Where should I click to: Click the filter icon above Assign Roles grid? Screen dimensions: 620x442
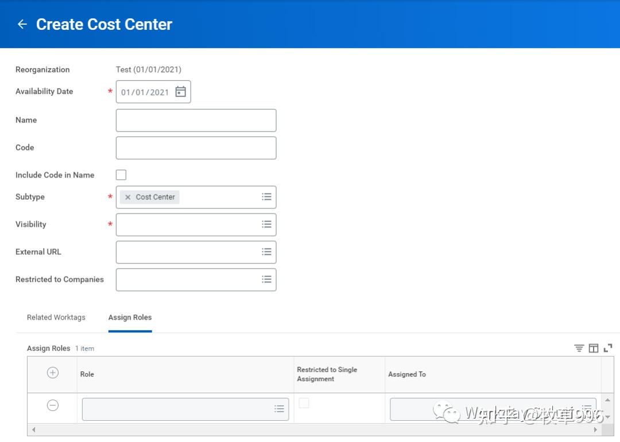579,347
